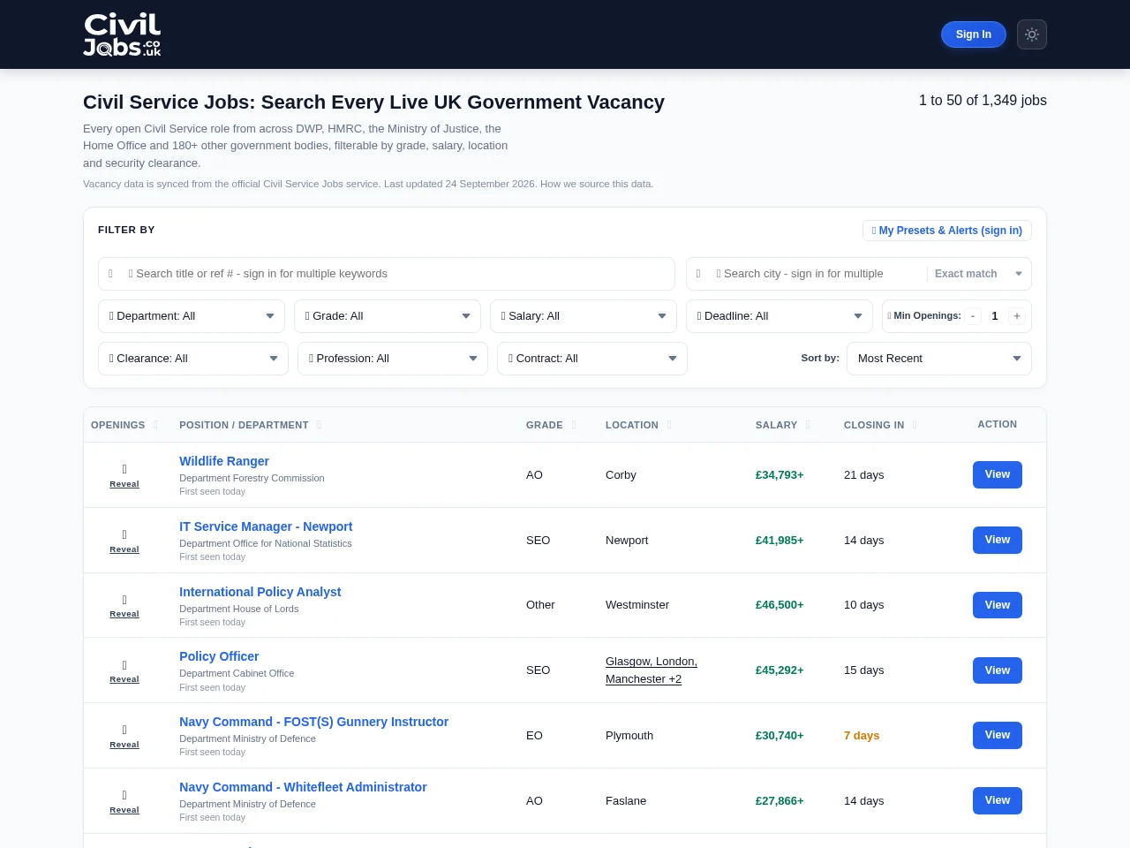Sort table by Closing In column header
Screen dimensions: 1130x848
(880, 425)
